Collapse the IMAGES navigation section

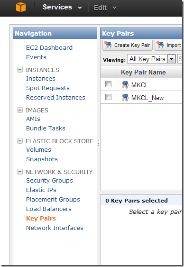[x=20, y=110]
